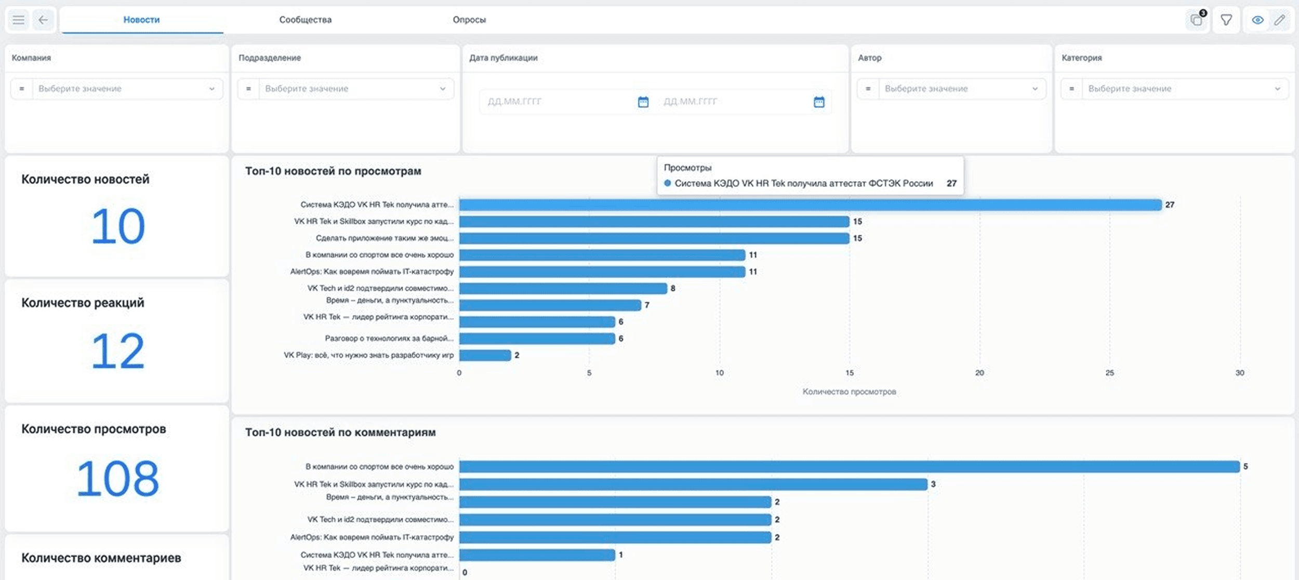Image resolution: width=1299 pixels, height=580 pixels.
Task: Click the Количество комментариев card heading
Action: tap(101, 558)
